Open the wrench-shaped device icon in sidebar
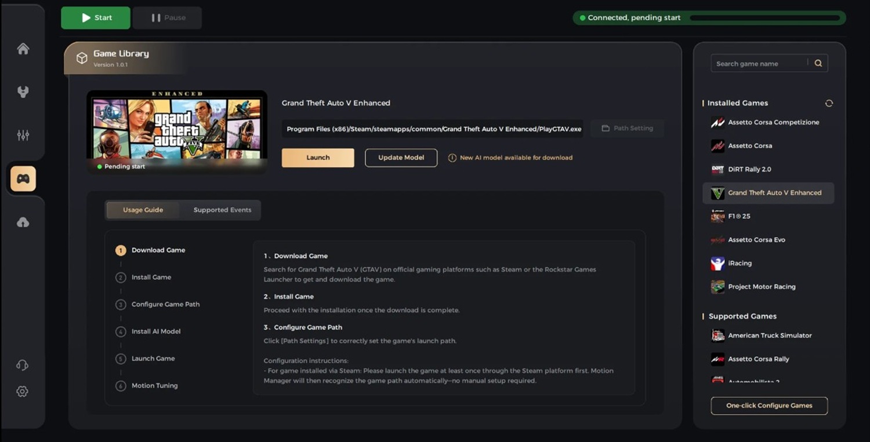The image size is (870, 442). click(23, 92)
